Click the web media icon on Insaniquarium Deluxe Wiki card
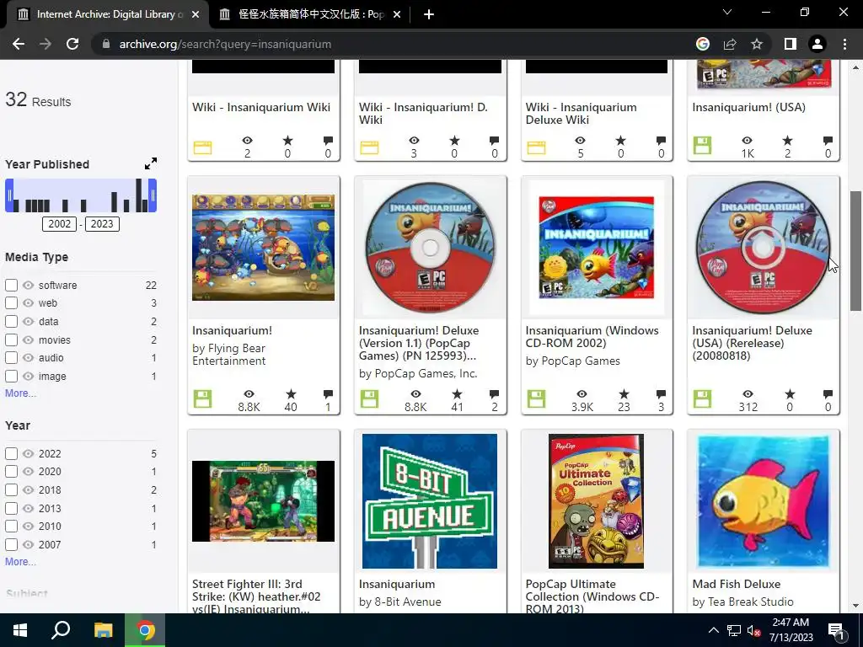The image size is (863, 647). (536, 147)
